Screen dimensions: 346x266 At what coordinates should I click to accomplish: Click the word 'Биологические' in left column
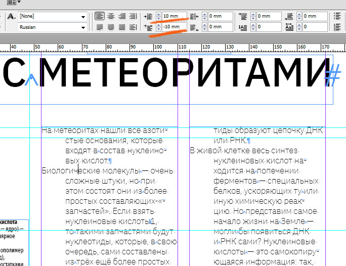71,171
